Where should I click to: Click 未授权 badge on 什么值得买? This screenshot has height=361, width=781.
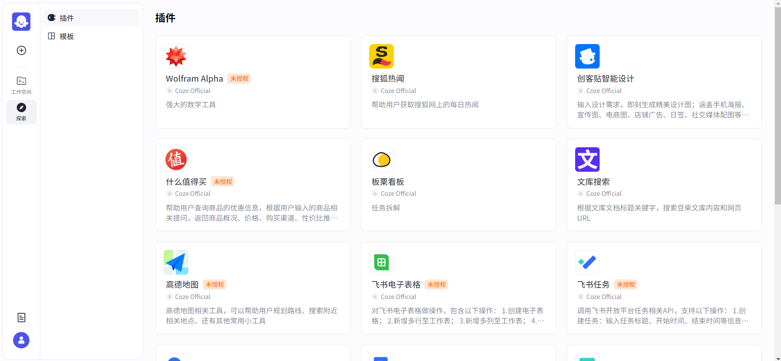pos(223,182)
